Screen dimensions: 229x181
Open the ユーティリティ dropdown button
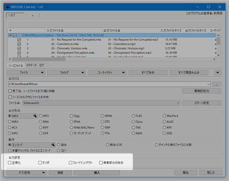click(x=107, y=73)
